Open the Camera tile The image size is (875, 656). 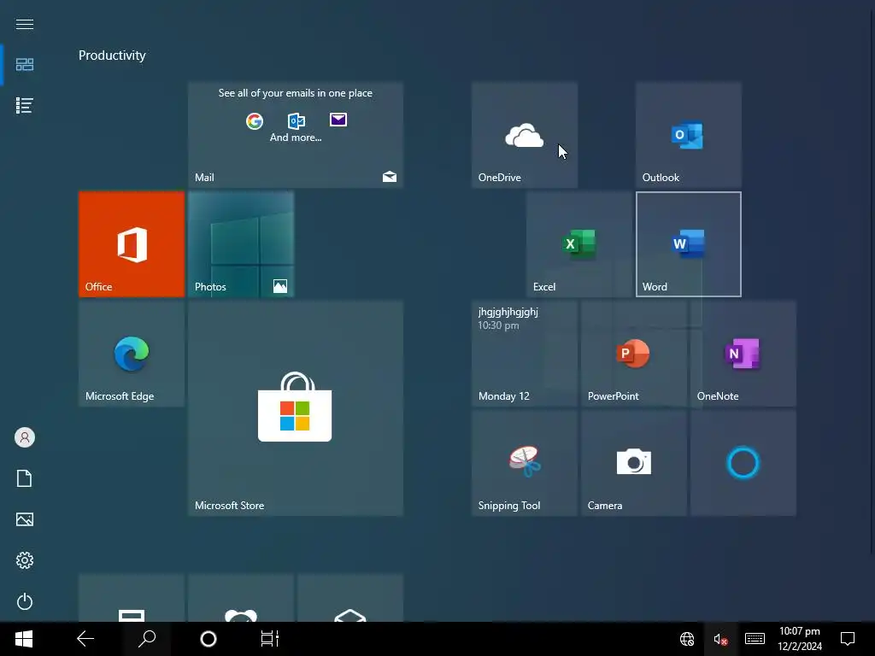(x=633, y=463)
